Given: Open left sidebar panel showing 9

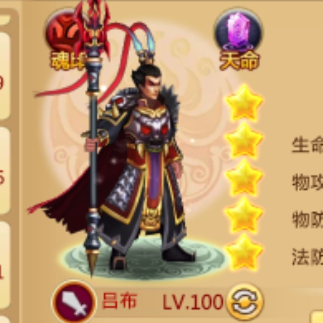Looking at the screenshot, I should coord(5,76).
